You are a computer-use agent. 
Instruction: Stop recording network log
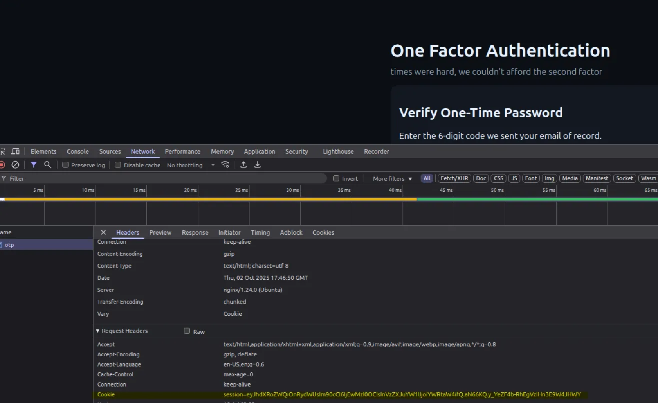(2, 165)
